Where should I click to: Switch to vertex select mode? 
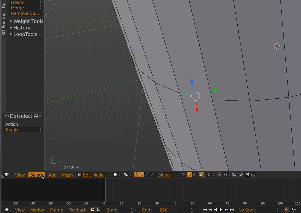pyautogui.click(x=184, y=175)
